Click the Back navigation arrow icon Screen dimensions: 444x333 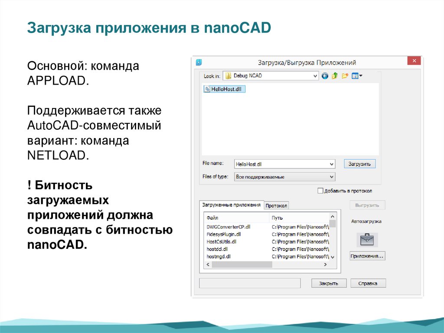pyautogui.click(x=325, y=76)
